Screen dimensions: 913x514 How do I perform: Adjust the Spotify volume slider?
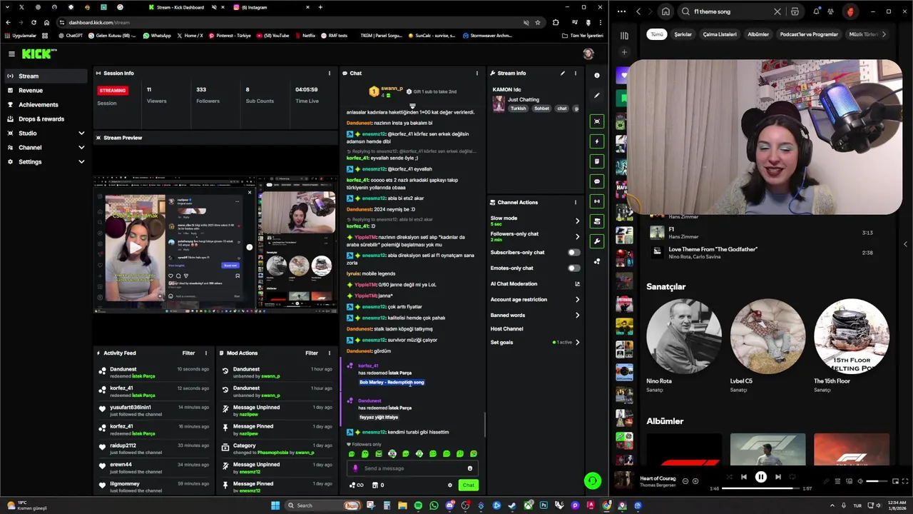click(877, 481)
